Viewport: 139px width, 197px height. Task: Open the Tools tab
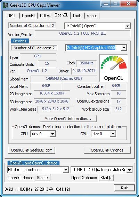point(77,16)
